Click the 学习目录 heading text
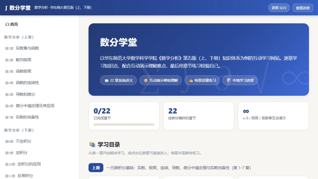 pyautogui.click(x=109, y=145)
